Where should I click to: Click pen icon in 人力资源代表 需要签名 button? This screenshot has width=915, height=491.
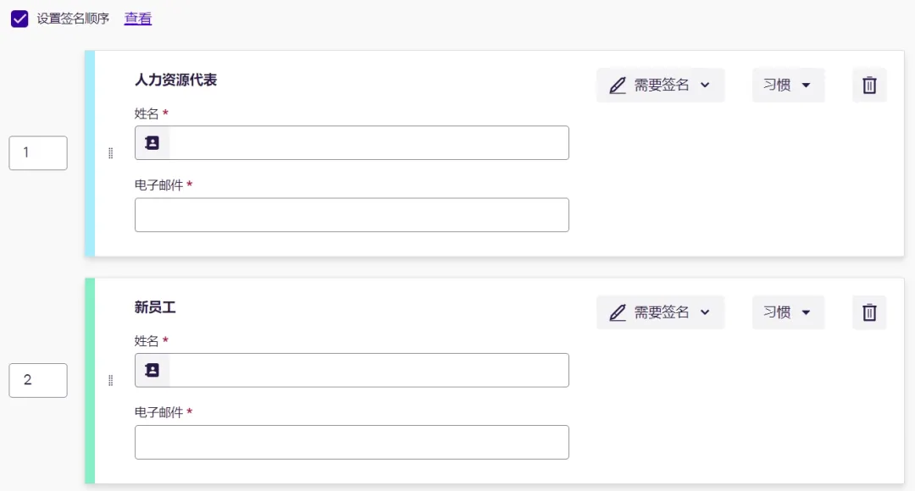pos(618,86)
